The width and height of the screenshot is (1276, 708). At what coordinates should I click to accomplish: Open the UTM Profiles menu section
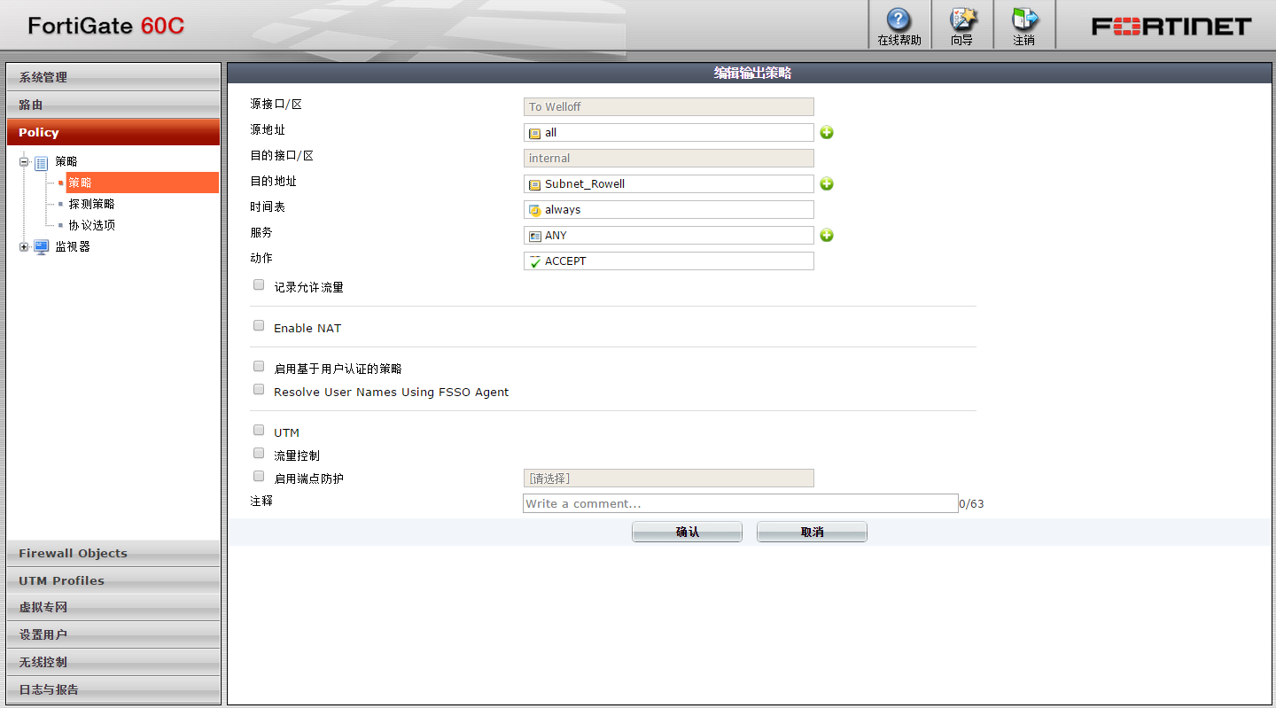(x=113, y=580)
